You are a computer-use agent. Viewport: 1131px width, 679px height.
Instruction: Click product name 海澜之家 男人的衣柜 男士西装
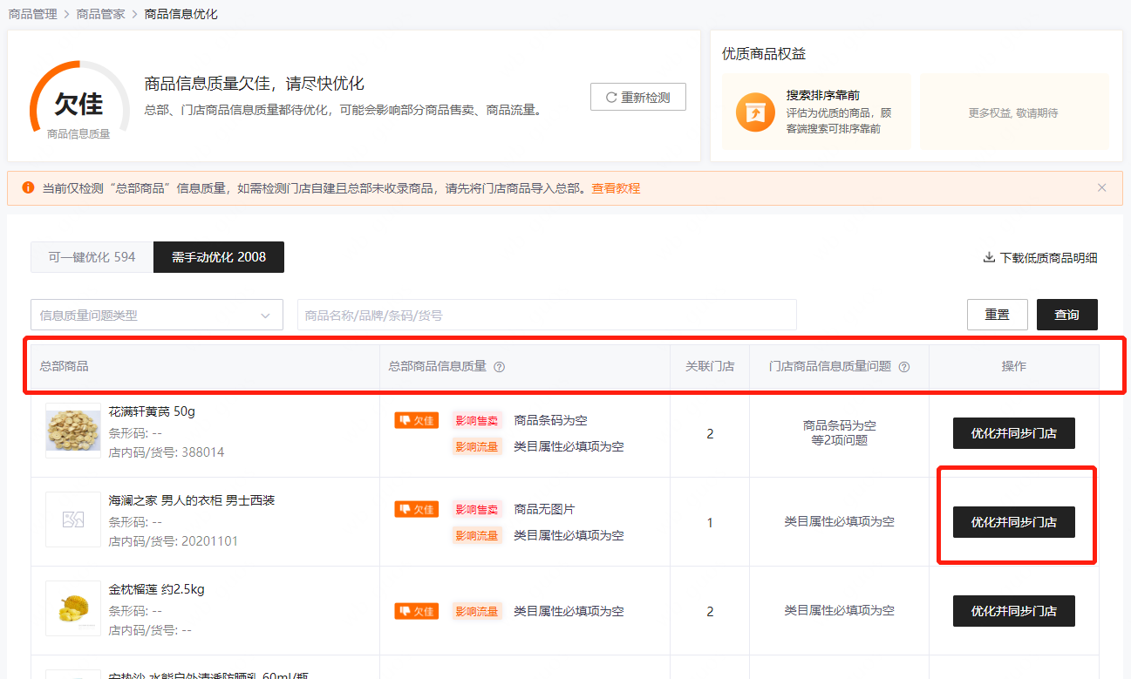coord(192,499)
